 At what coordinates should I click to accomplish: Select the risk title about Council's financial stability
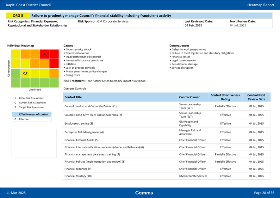(101, 15)
